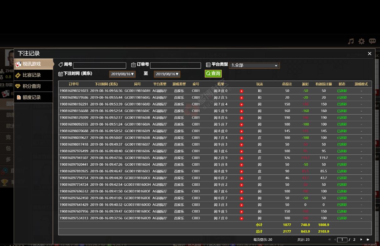Open the settings gear icon

click(x=361, y=41)
